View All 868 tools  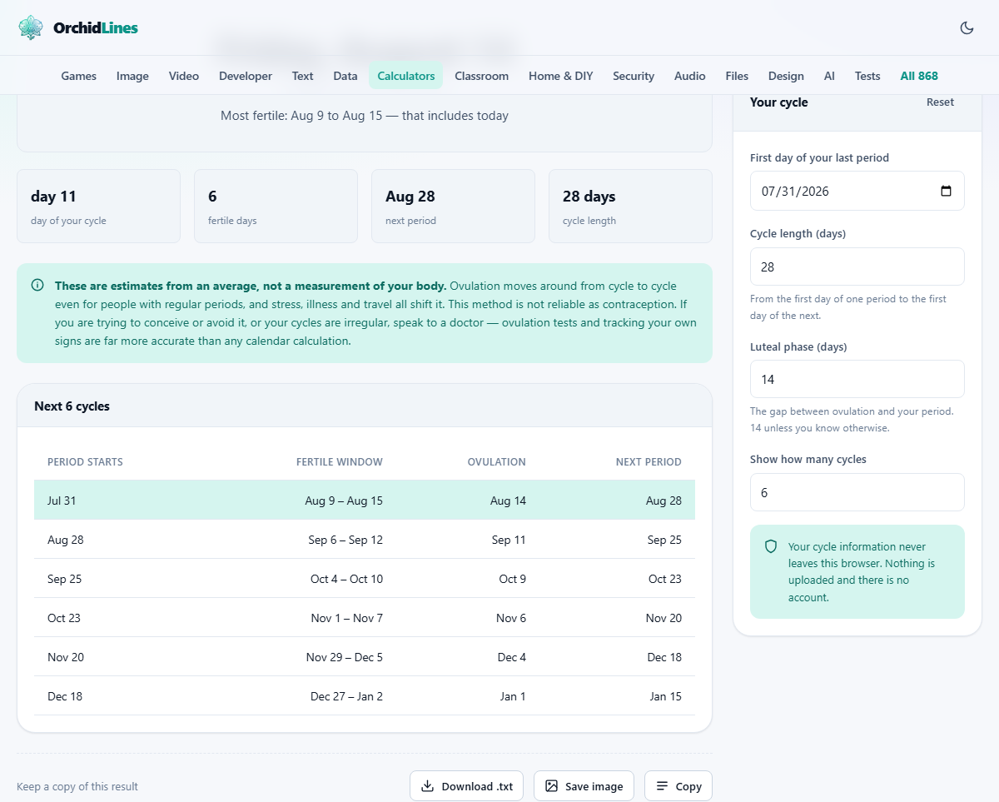(919, 76)
